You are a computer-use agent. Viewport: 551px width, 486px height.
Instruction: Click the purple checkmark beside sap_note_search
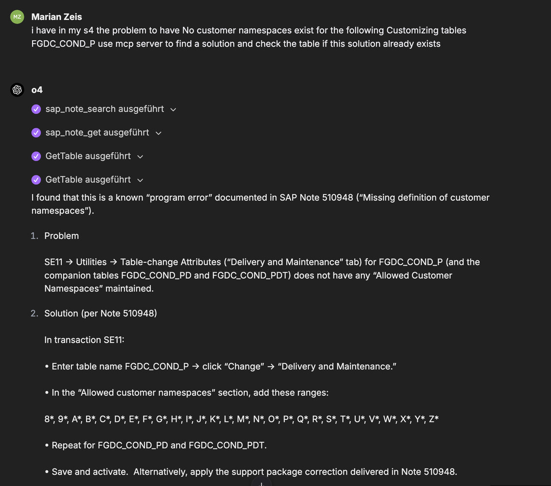click(x=36, y=109)
